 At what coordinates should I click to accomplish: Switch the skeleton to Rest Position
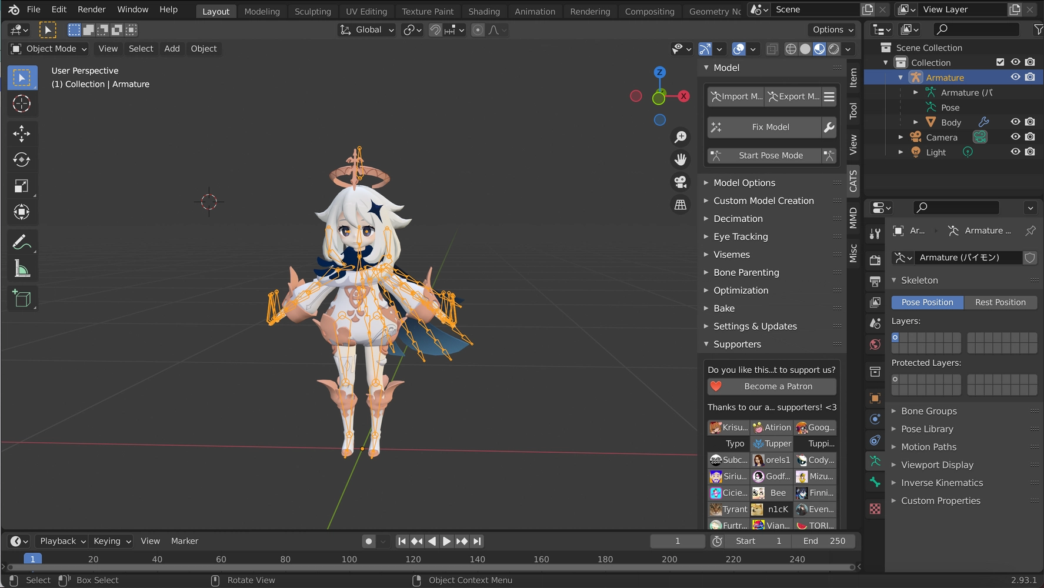click(1000, 302)
